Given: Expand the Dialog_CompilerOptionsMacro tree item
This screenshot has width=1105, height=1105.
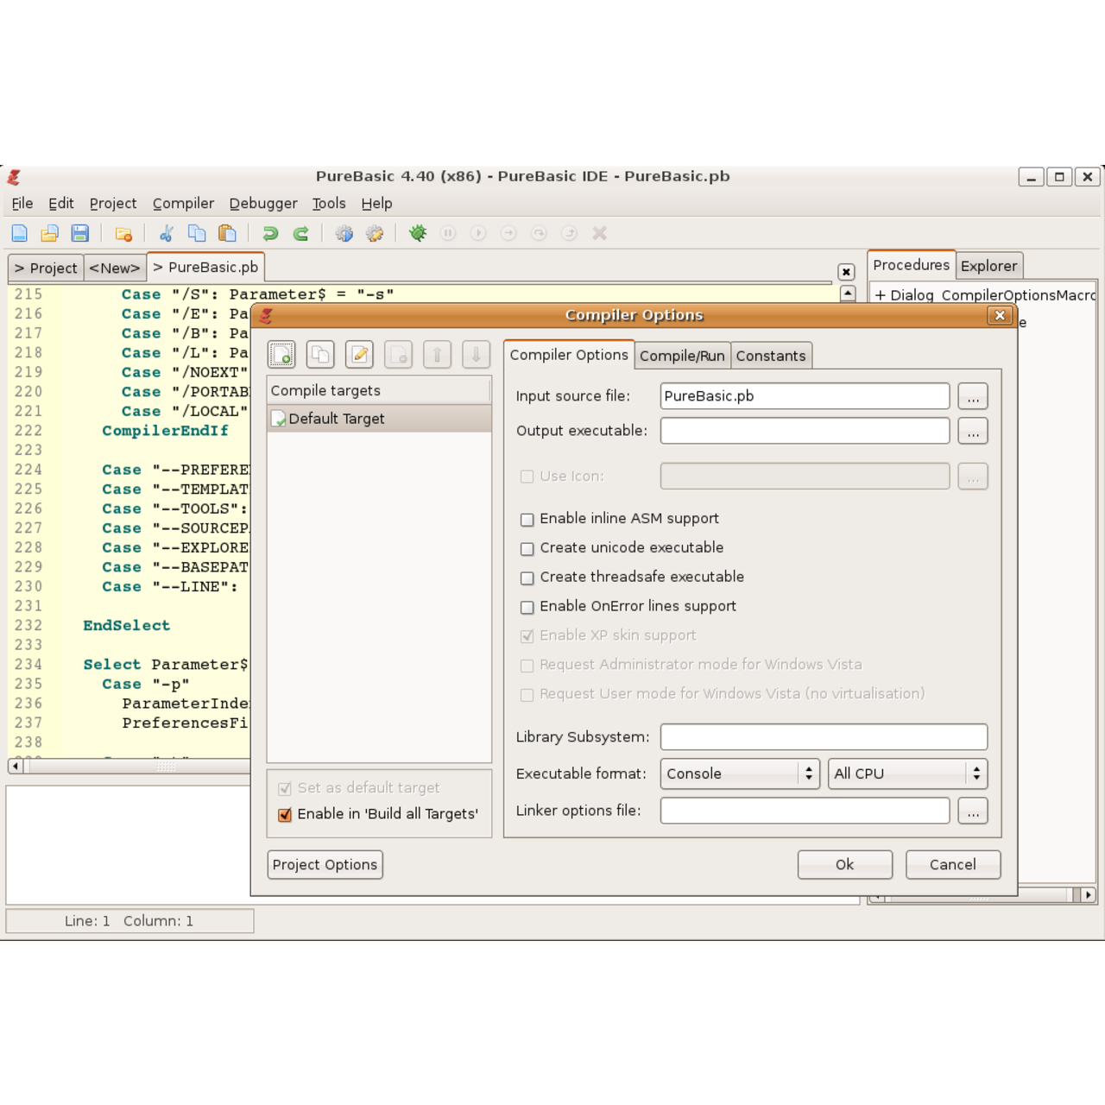Looking at the screenshot, I should (878, 295).
